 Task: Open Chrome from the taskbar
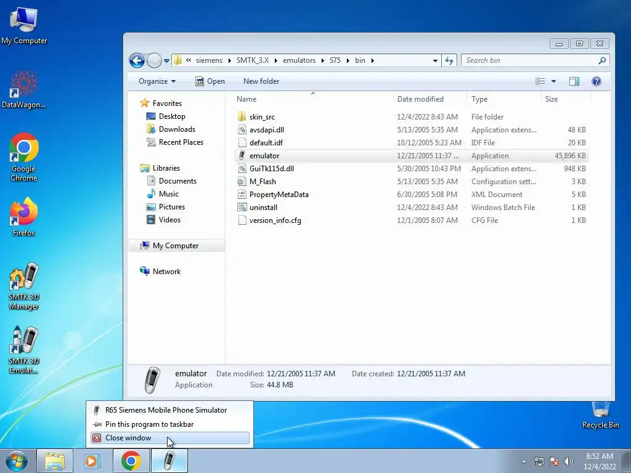point(131,461)
